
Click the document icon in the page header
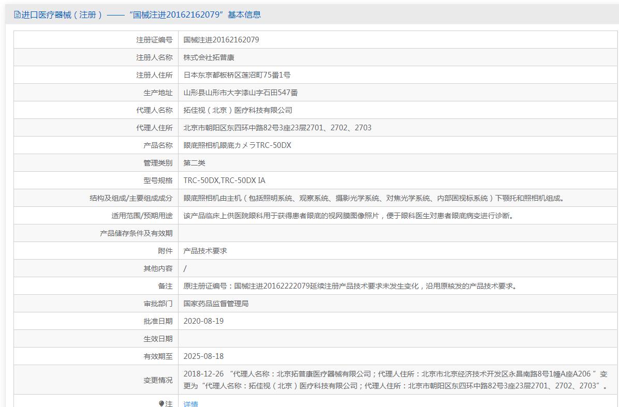[x=17, y=15]
